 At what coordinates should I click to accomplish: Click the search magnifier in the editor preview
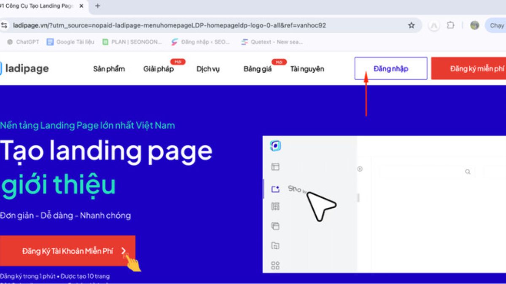point(468,172)
